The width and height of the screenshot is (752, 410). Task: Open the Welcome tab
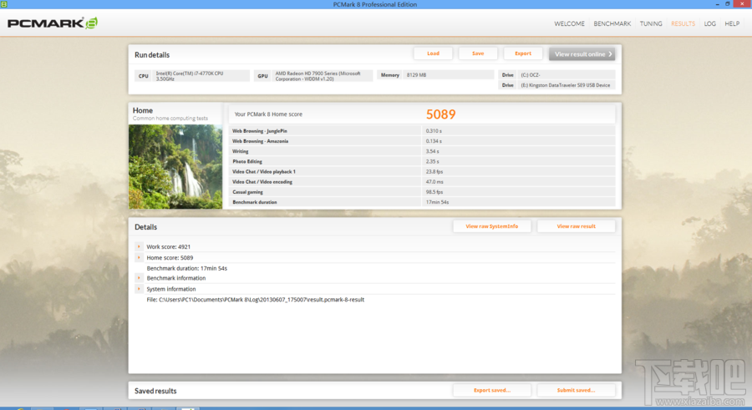click(569, 23)
